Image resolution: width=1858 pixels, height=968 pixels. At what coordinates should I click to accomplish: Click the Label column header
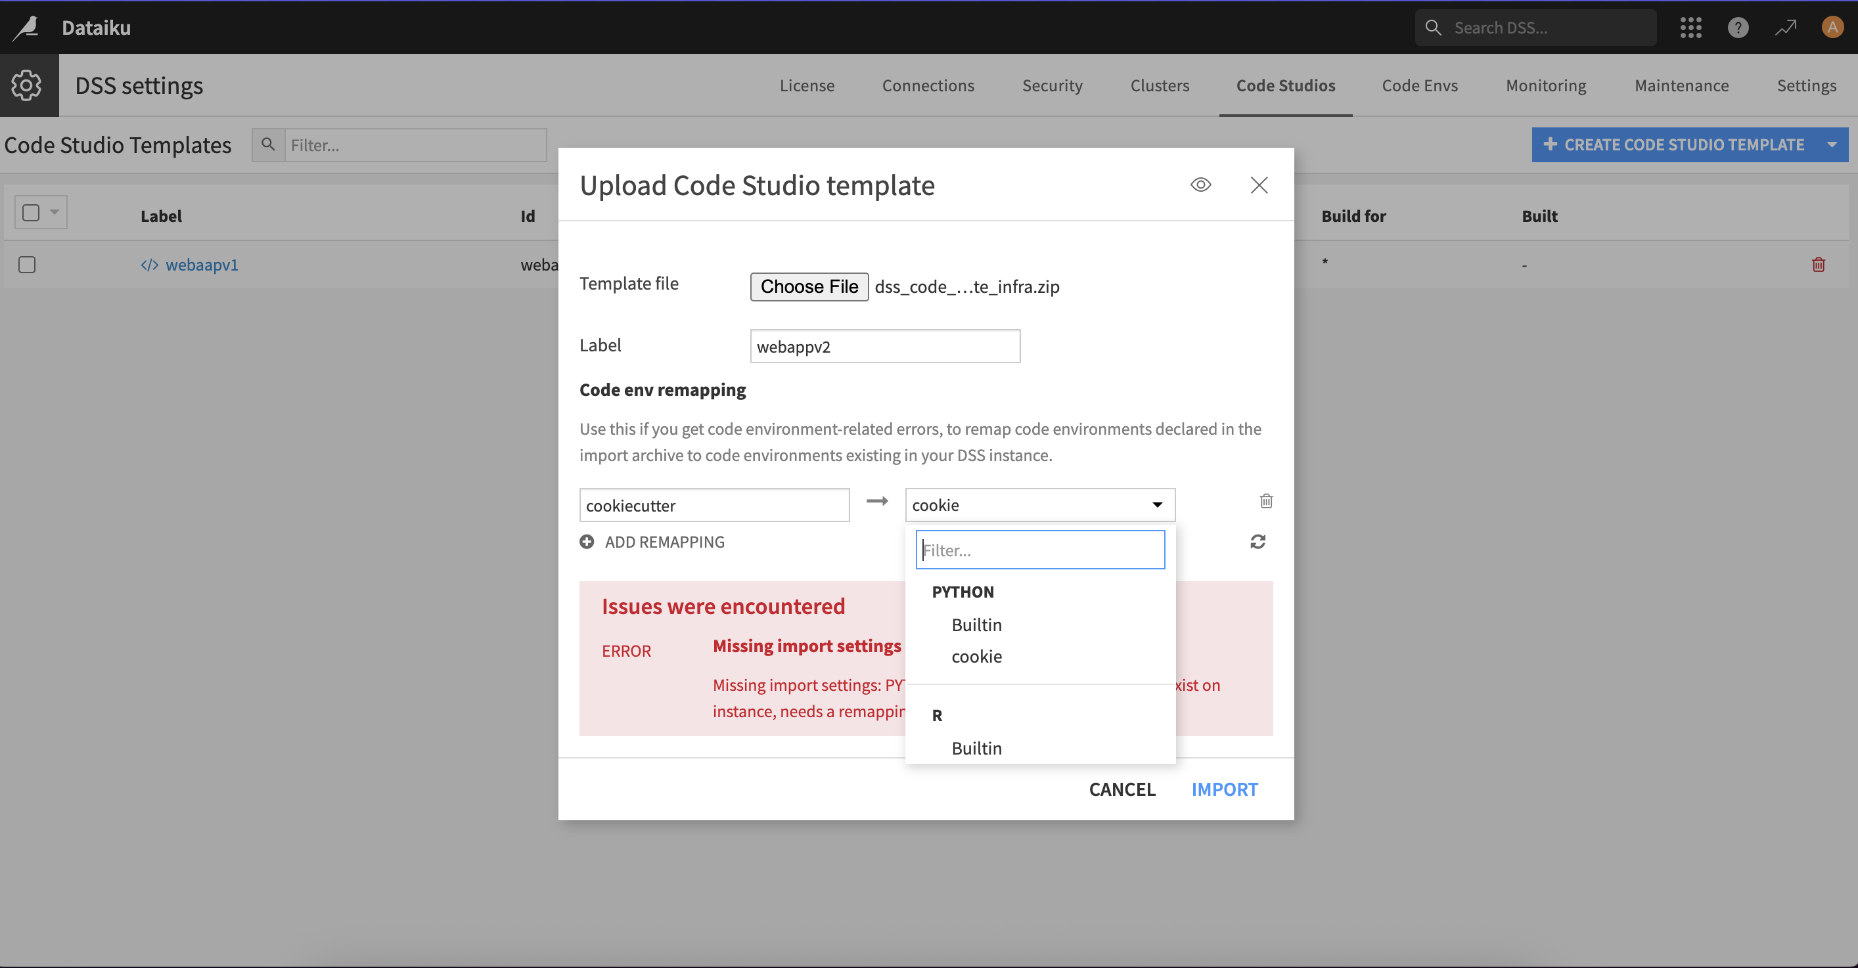[161, 215]
